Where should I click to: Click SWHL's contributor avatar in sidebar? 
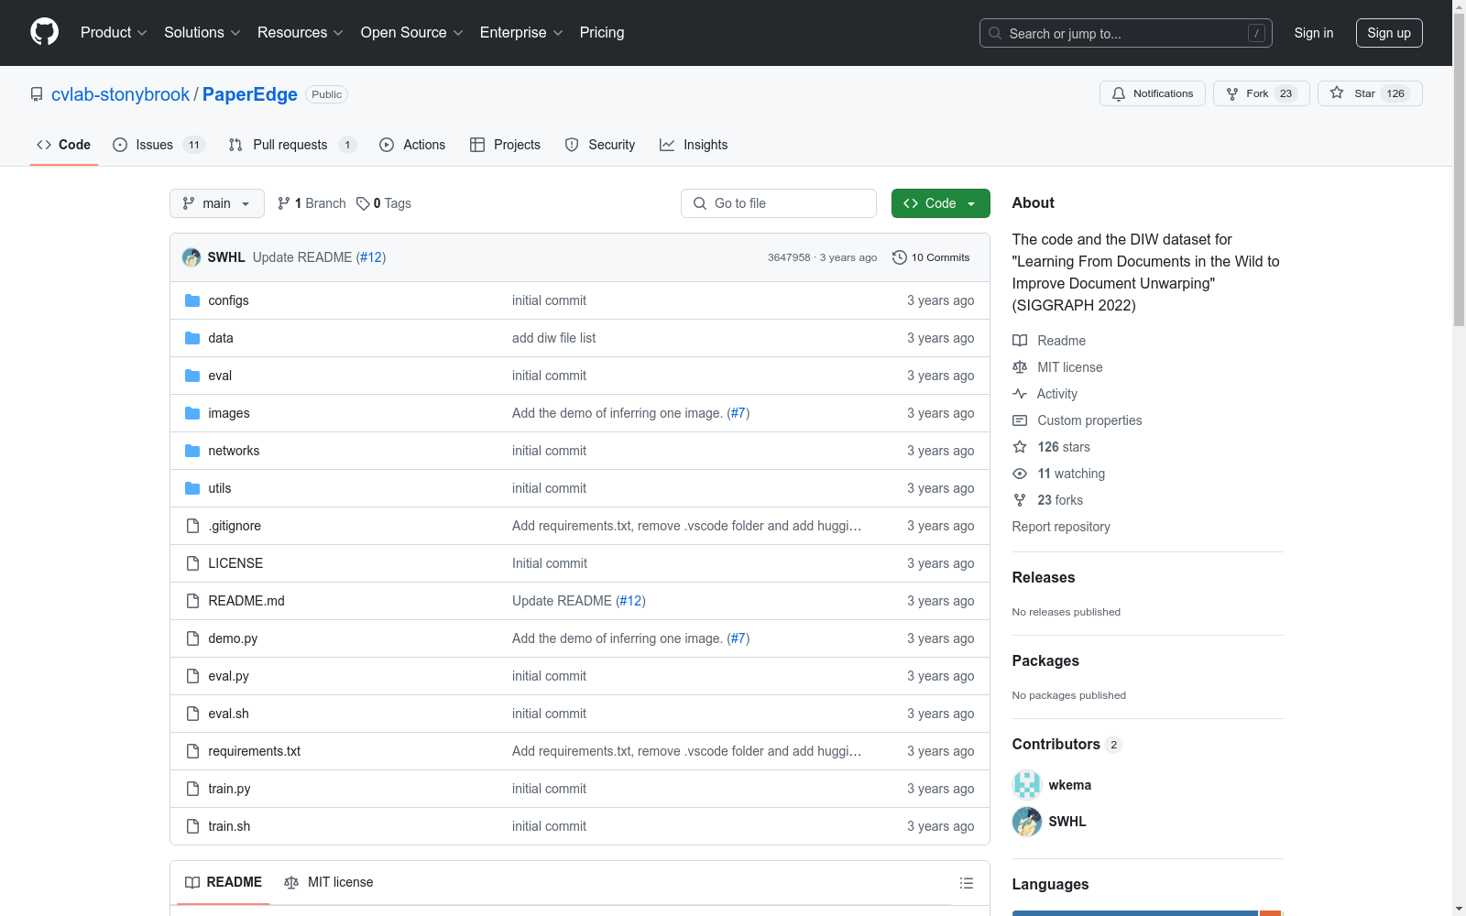click(x=1027, y=822)
